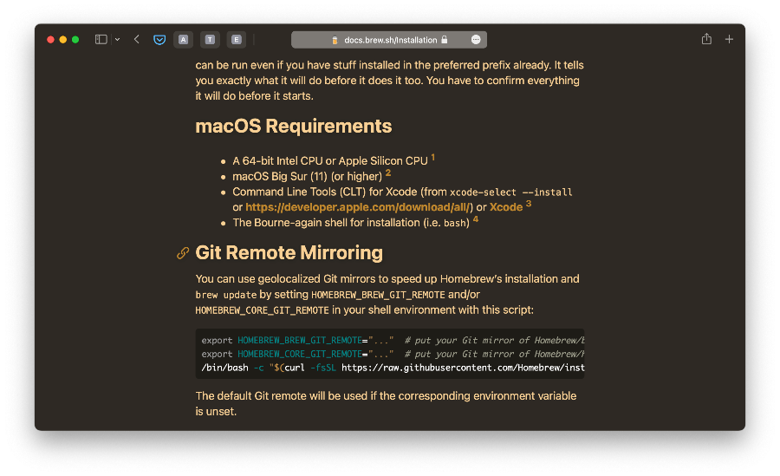Jump to footnote 1

432,157
